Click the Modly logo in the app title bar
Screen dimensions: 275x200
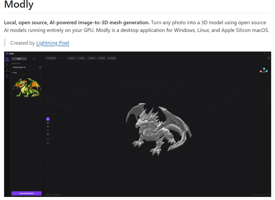pyautogui.click(x=7, y=54)
